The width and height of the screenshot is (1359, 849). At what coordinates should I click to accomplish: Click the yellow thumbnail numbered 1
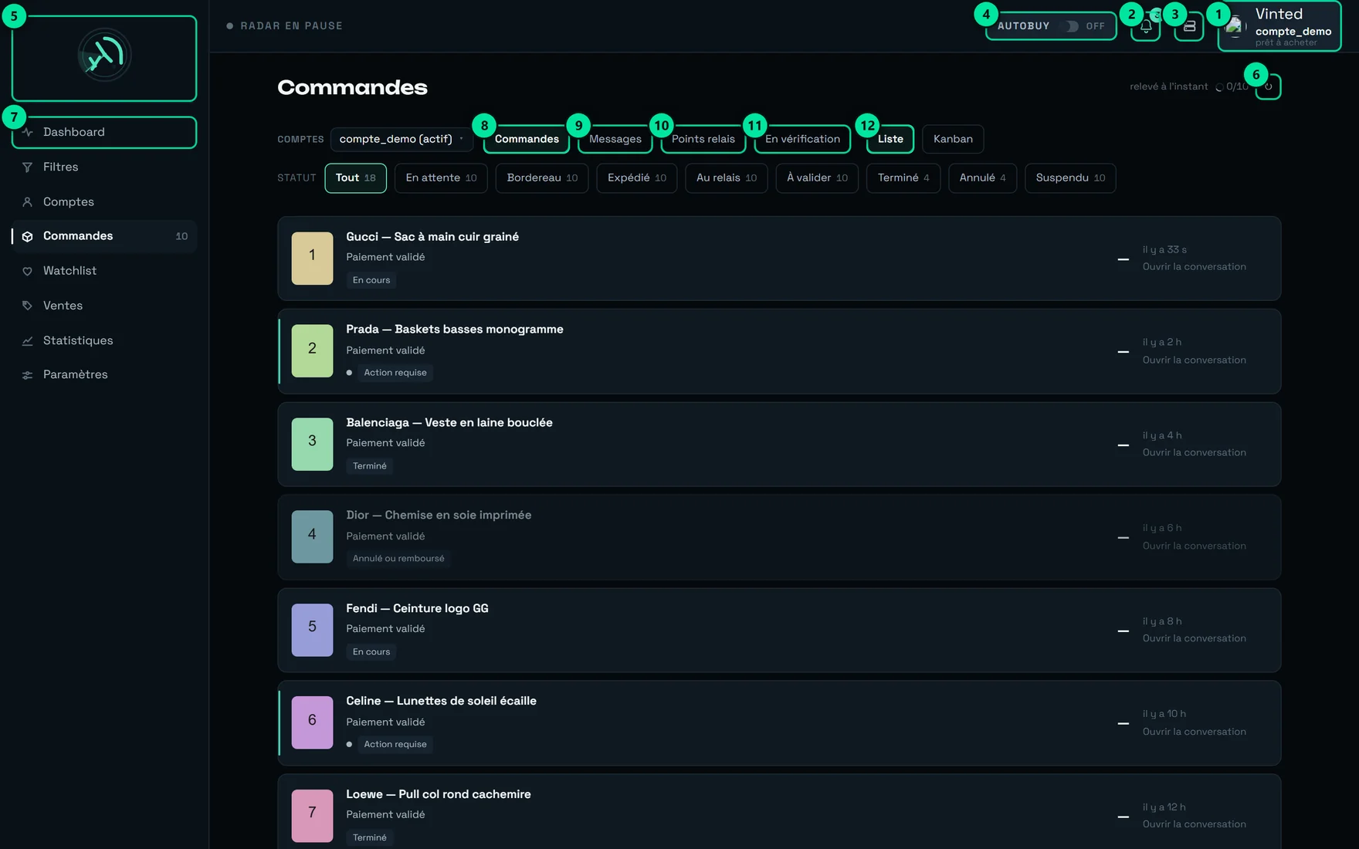pyautogui.click(x=312, y=259)
